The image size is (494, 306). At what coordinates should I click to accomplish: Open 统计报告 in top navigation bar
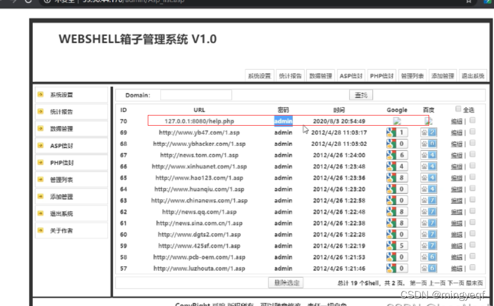click(290, 76)
